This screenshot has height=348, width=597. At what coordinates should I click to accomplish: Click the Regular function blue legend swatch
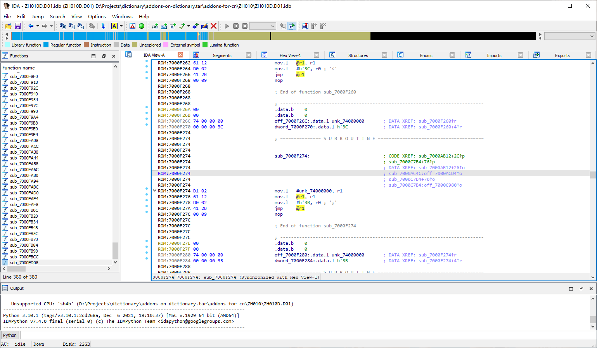46,45
